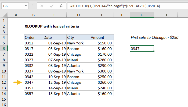Click the Enter checkmark icon in formula bar

click(x=51, y=6)
